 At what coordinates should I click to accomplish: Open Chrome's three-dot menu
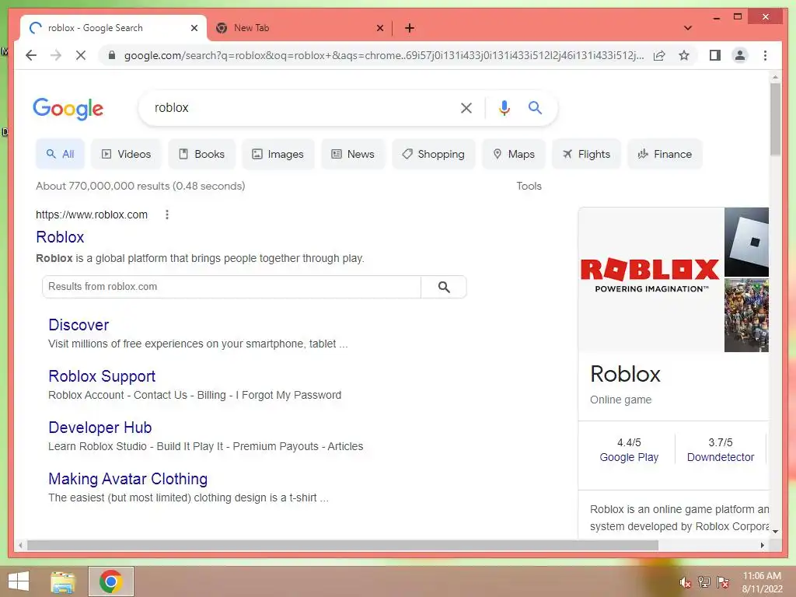(x=765, y=55)
